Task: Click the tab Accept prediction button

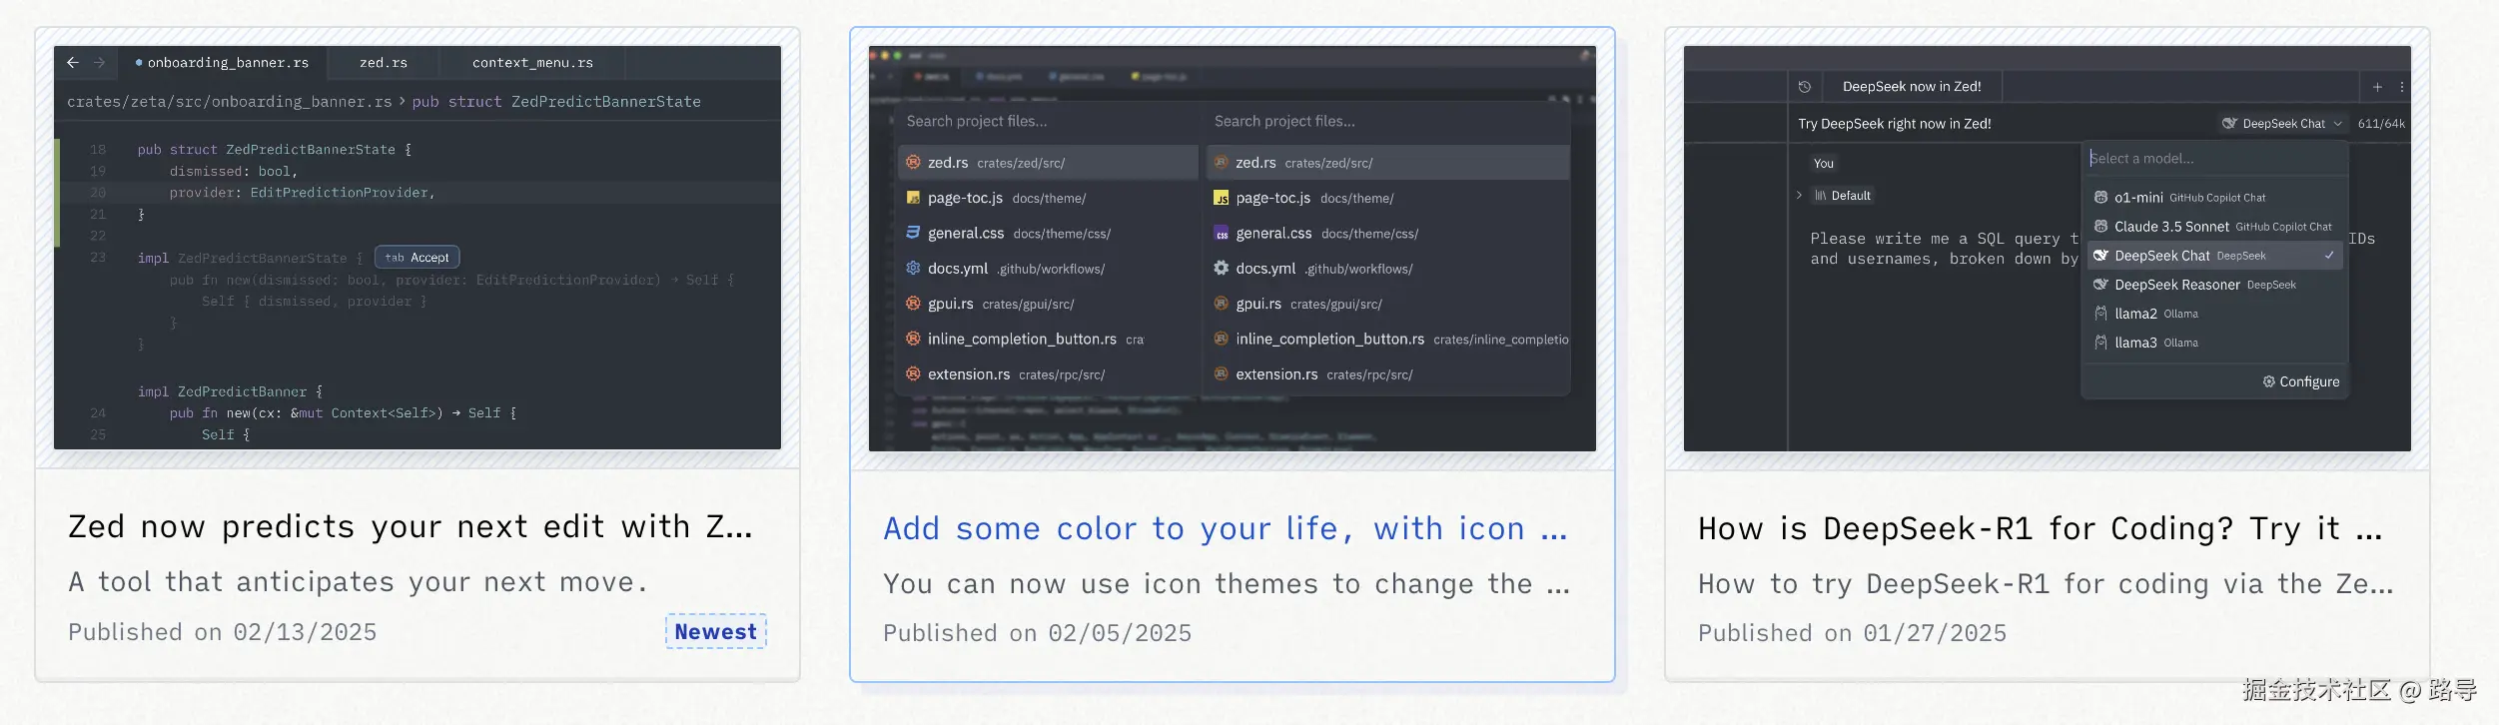Action: point(417,257)
